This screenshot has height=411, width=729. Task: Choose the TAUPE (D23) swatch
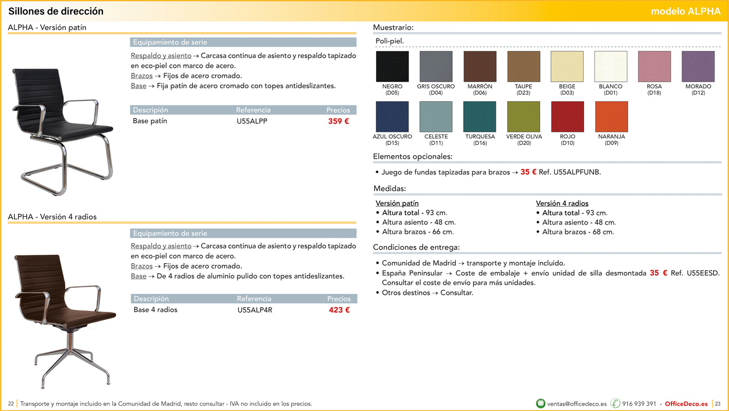point(524,67)
